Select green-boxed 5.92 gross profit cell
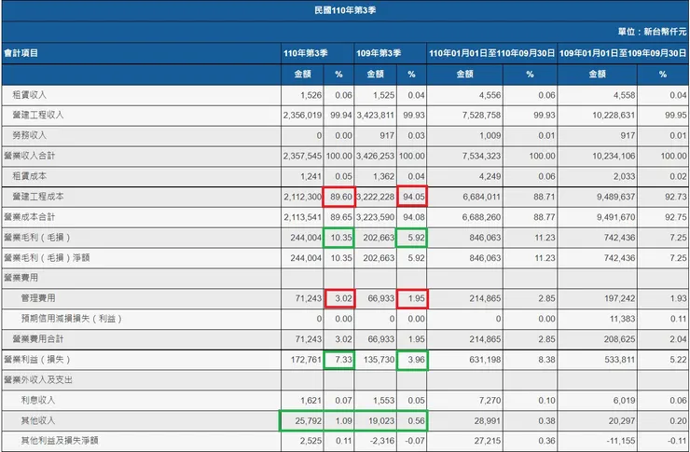The width and height of the screenshot is (690, 452). [412, 238]
